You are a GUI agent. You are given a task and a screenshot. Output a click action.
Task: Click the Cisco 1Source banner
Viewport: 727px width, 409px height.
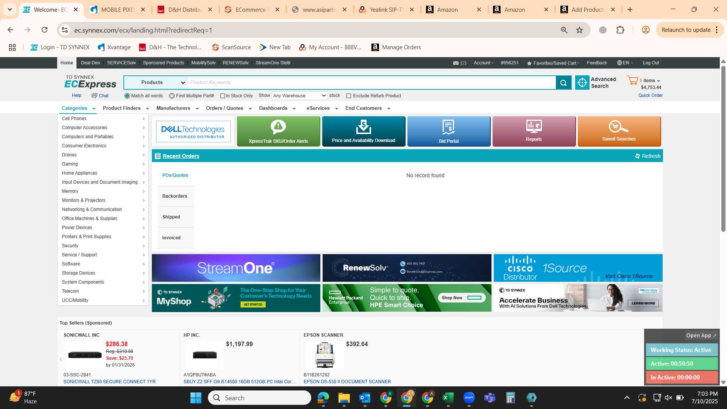tap(578, 268)
